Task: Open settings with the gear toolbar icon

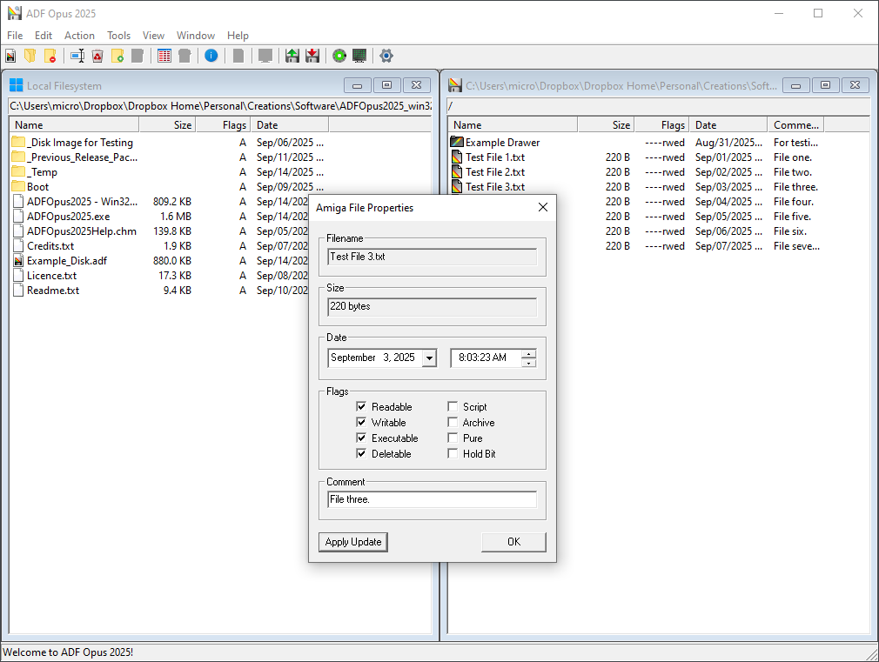Action: (386, 56)
